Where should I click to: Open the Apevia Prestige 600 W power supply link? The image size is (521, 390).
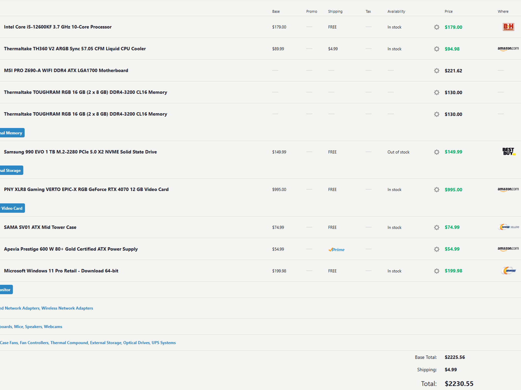pos(71,249)
